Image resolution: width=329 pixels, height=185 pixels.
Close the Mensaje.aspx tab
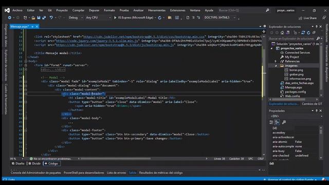coord(36,27)
